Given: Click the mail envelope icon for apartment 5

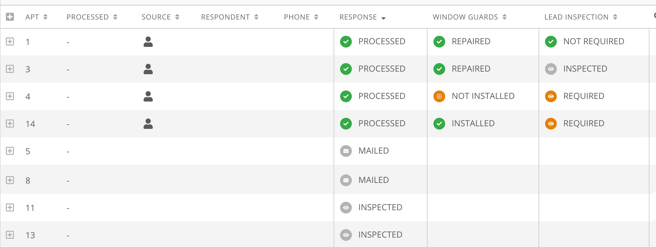Looking at the screenshot, I should (346, 151).
